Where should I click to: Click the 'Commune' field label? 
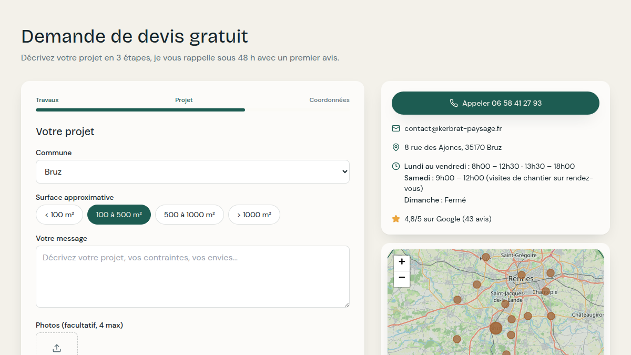[54, 153]
